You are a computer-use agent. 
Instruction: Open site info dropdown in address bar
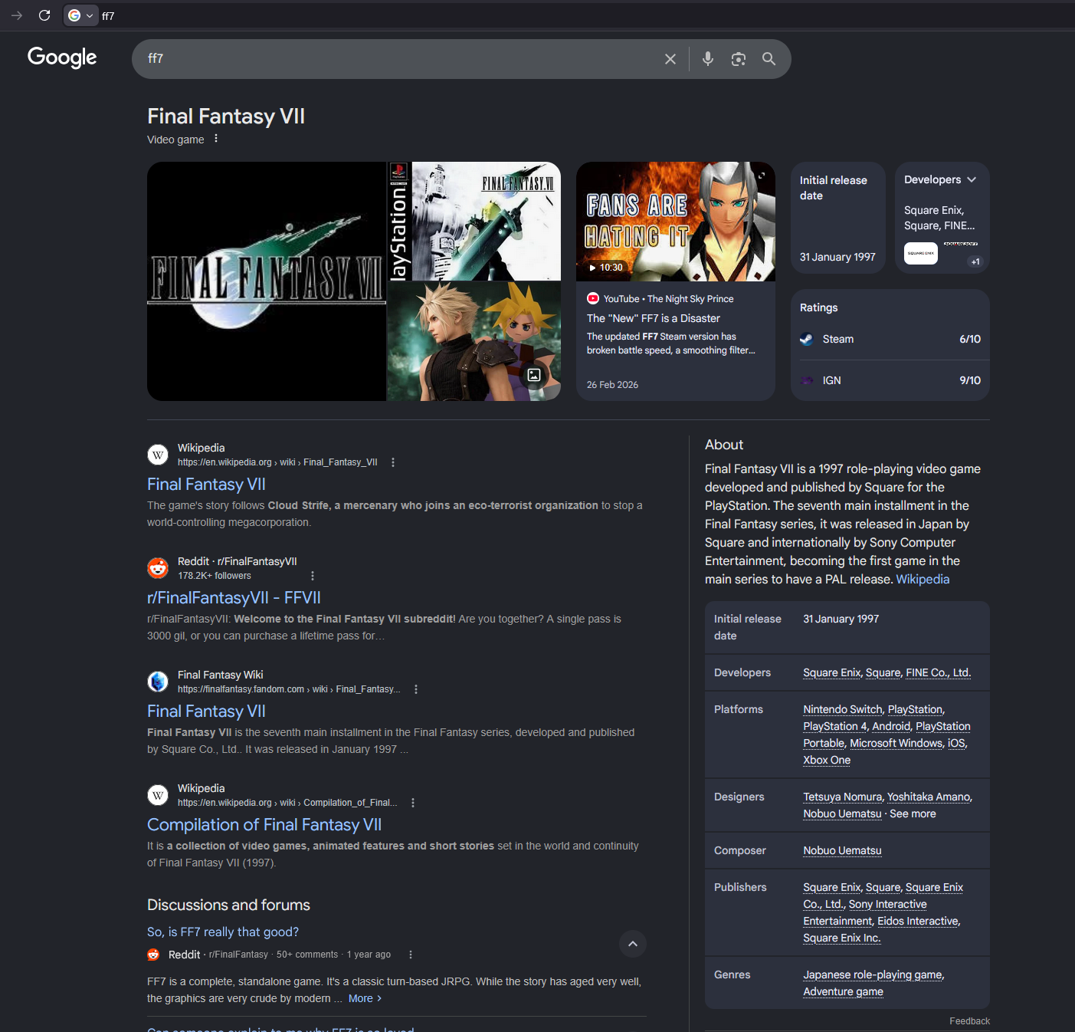(81, 15)
